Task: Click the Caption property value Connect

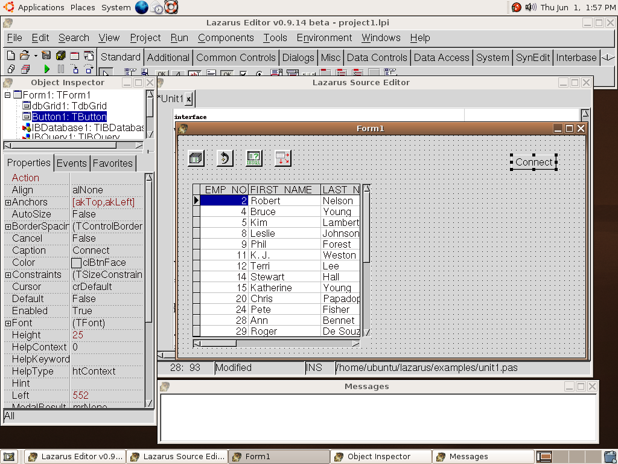Action: tap(107, 251)
